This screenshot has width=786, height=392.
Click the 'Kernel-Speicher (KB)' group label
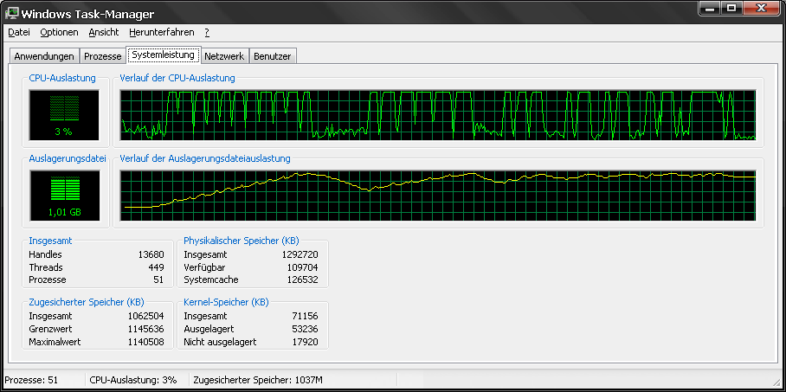[x=226, y=302]
